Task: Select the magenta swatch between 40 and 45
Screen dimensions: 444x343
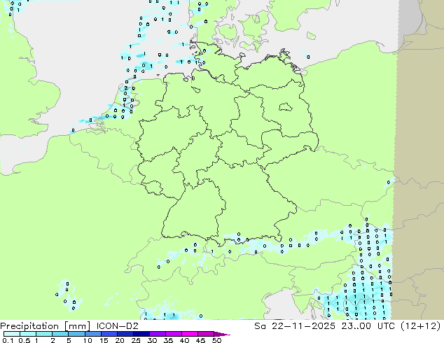Action: tap(190, 334)
